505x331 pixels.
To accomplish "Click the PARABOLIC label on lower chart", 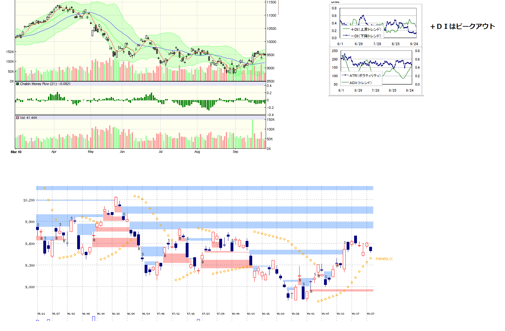I will tap(384, 259).
